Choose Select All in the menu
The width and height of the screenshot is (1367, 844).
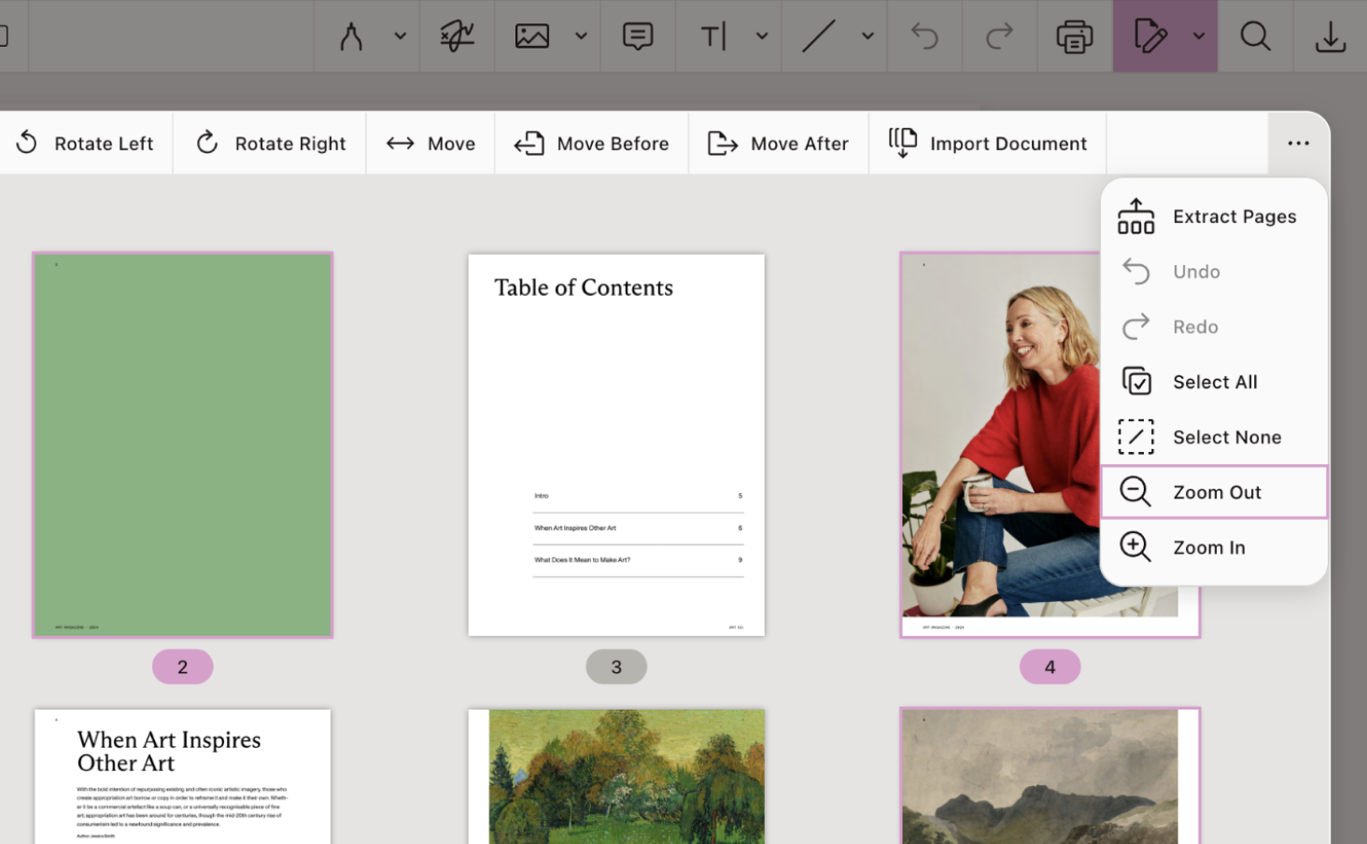tap(1214, 382)
